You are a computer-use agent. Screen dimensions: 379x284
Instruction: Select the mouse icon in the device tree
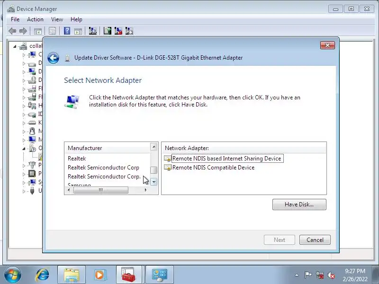(32, 131)
